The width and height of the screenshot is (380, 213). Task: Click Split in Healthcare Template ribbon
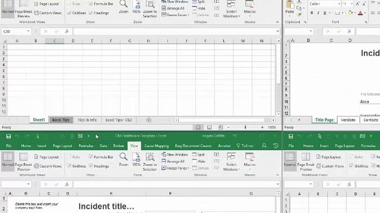(198, 154)
